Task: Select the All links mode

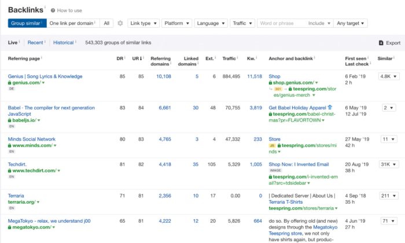Action: coord(106,23)
